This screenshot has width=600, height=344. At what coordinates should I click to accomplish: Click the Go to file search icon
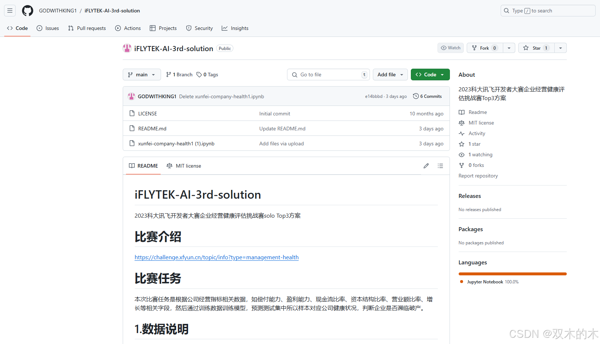pyautogui.click(x=295, y=74)
